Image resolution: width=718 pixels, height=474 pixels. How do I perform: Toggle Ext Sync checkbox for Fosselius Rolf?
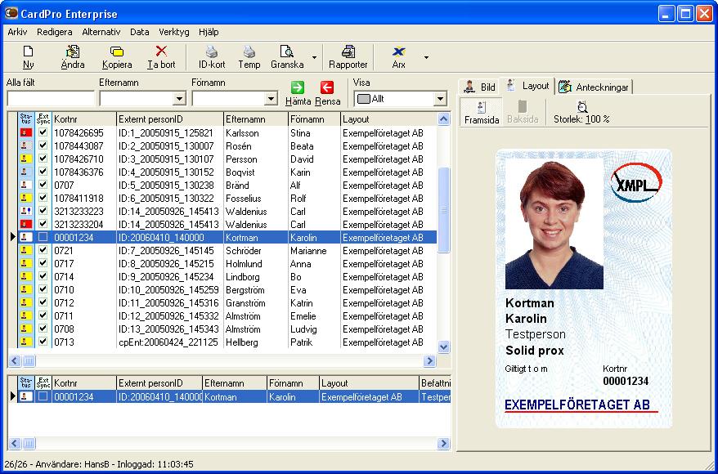(43, 198)
